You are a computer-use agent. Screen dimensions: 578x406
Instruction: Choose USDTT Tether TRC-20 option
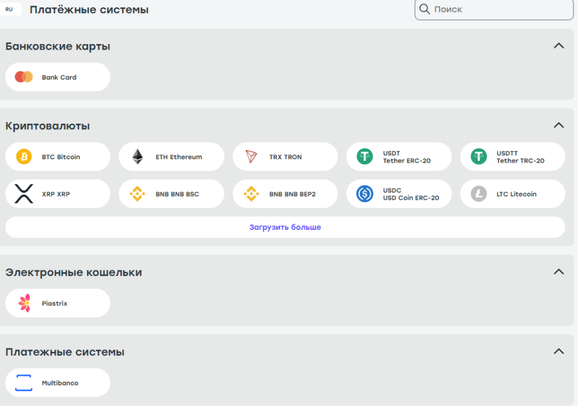tap(513, 156)
